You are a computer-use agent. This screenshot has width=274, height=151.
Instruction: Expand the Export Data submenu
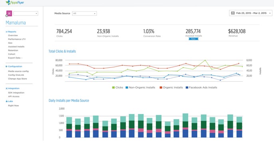15,58
